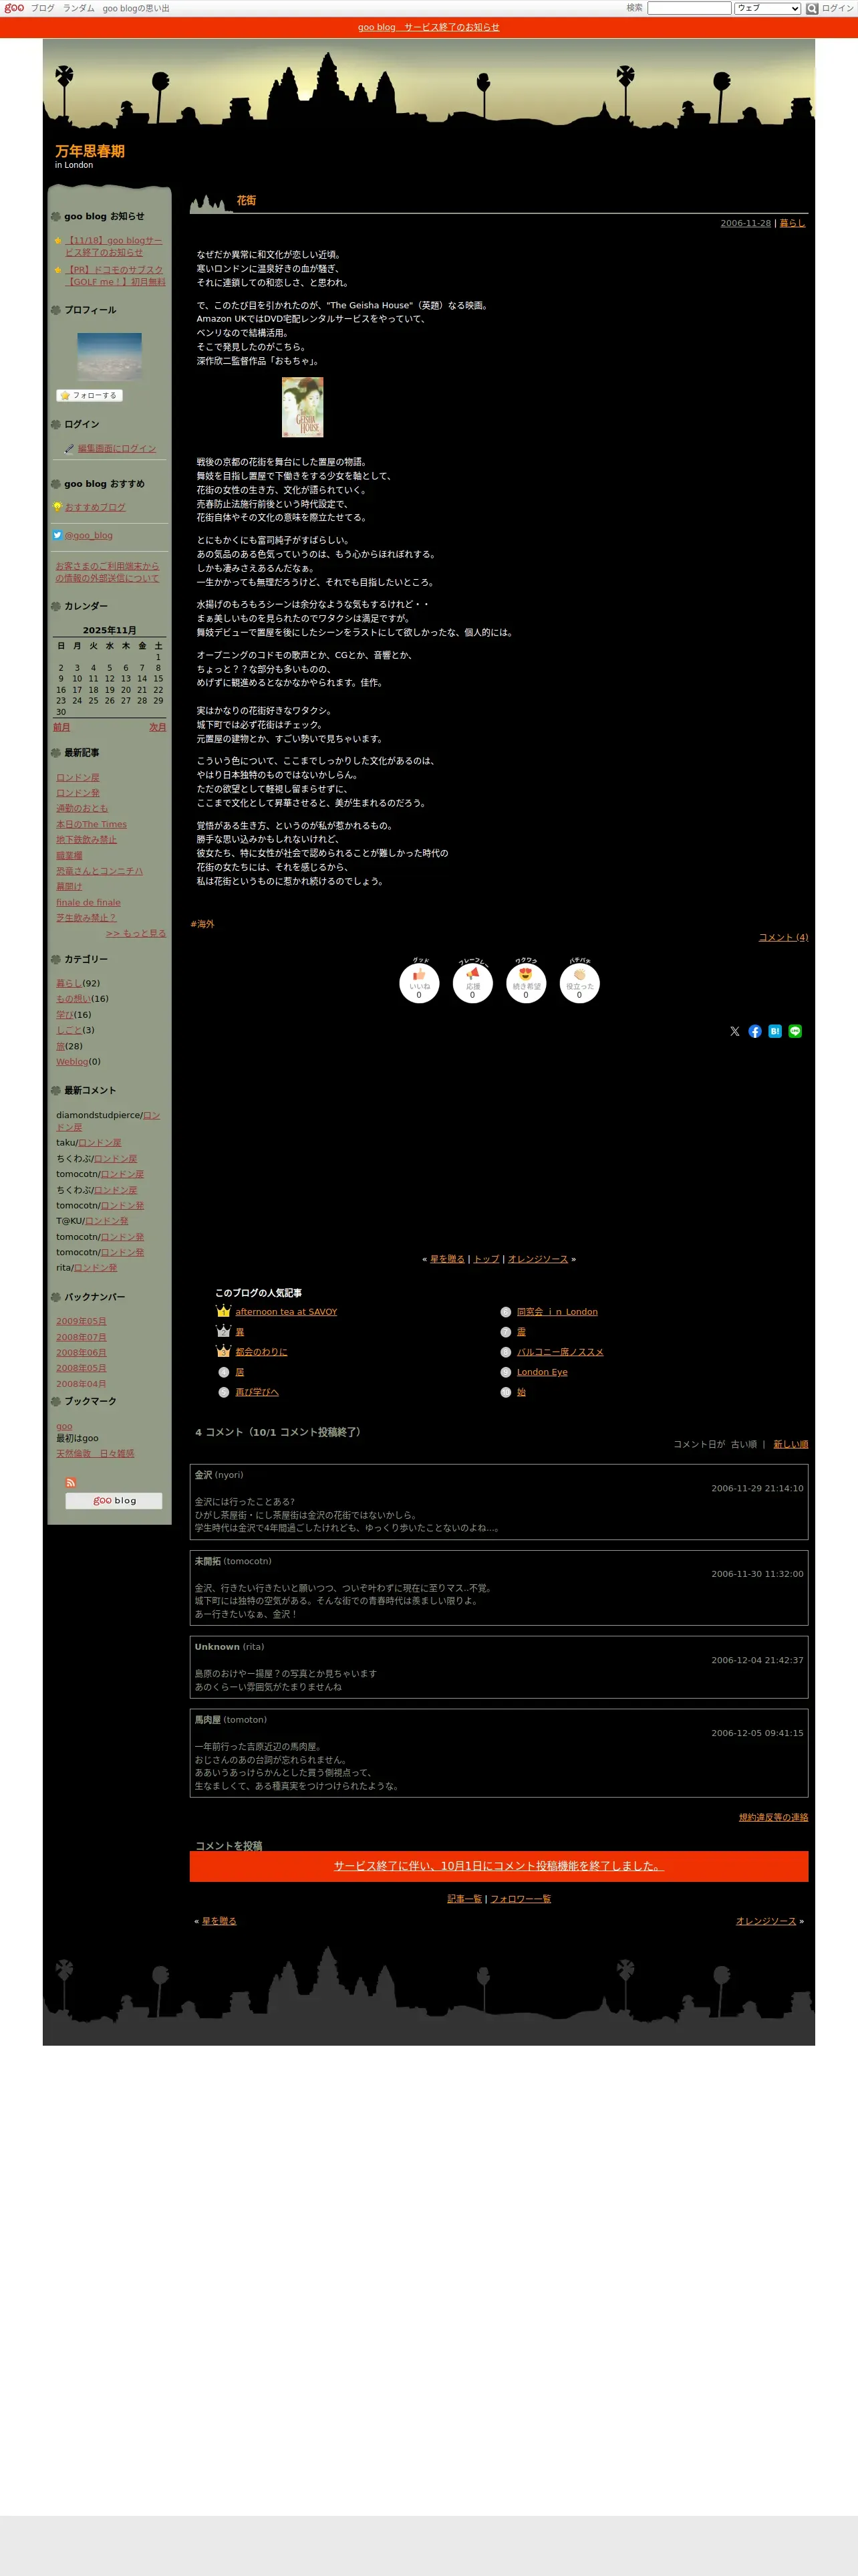
Task: Open the 記事一覧 link
Action: [464, 1899]
